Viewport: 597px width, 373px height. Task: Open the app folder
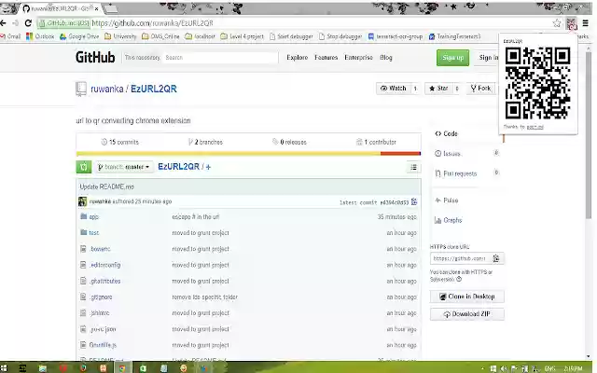click(93, 217)
